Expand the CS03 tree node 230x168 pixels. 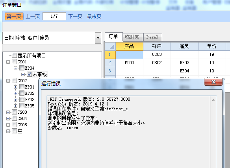[x=8, y=112]
